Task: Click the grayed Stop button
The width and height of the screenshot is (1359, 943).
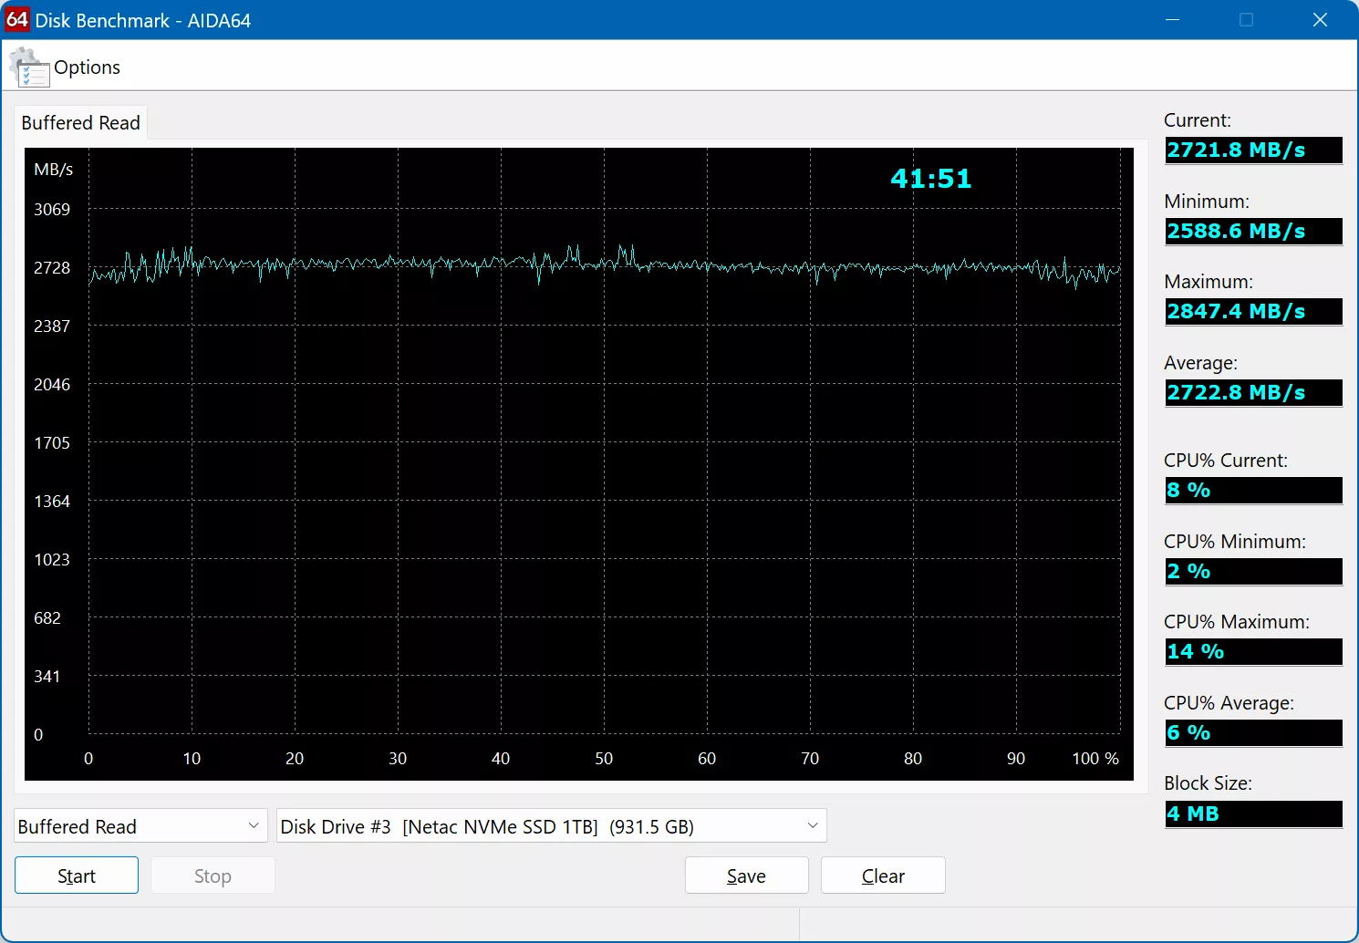Action: (213, 876)
